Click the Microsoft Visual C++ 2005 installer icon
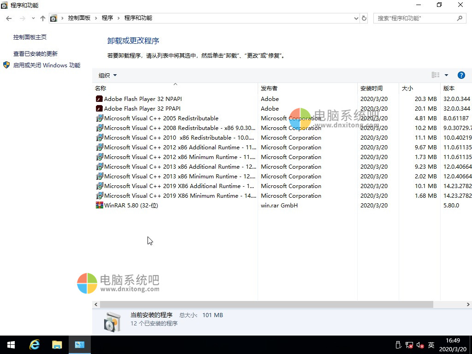The image size is (472, 354). [99, 118]
